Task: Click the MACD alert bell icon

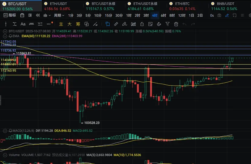Action: tap(10, 131)
